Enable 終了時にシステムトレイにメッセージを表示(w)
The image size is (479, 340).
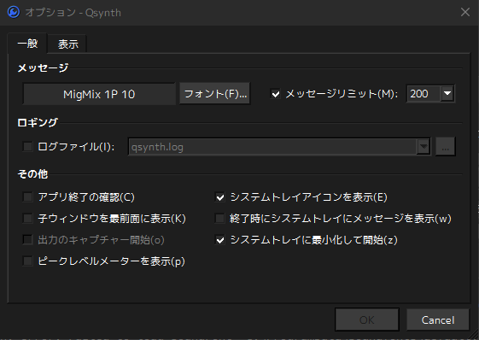point(220,219)
